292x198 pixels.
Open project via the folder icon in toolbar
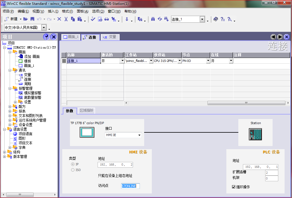pyautogui.click(x=26, y=19)
